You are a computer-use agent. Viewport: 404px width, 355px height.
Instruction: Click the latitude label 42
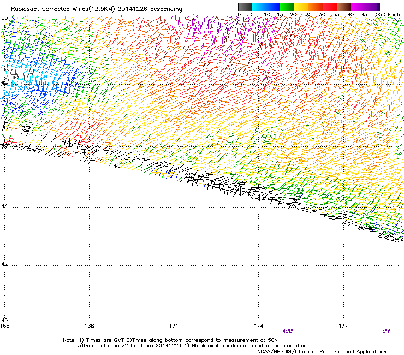pos(4,264)
